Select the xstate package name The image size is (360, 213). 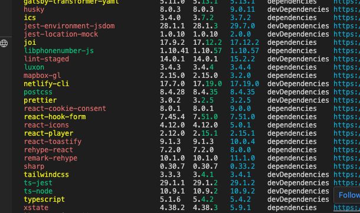click(x=36, y=208)
